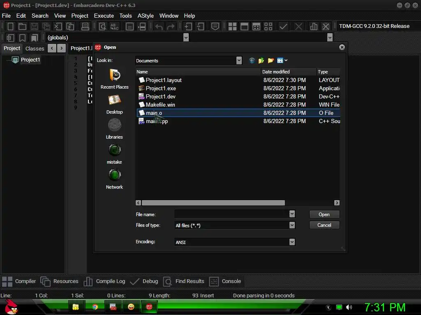Select the Project1.dev file

(238, 96)
